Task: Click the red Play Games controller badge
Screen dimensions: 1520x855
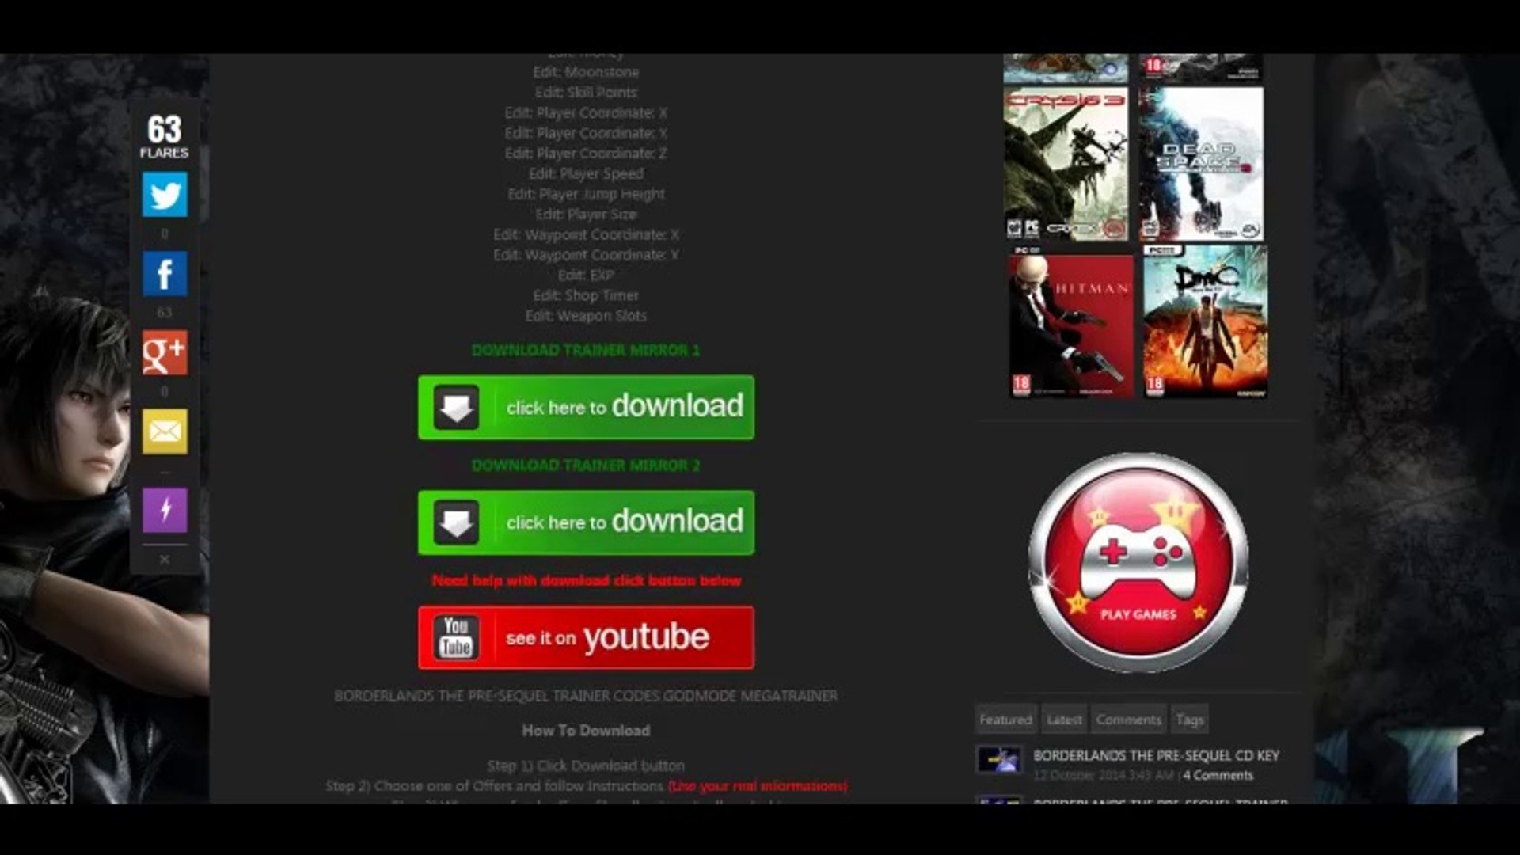Action: (x=1138, y=563)
